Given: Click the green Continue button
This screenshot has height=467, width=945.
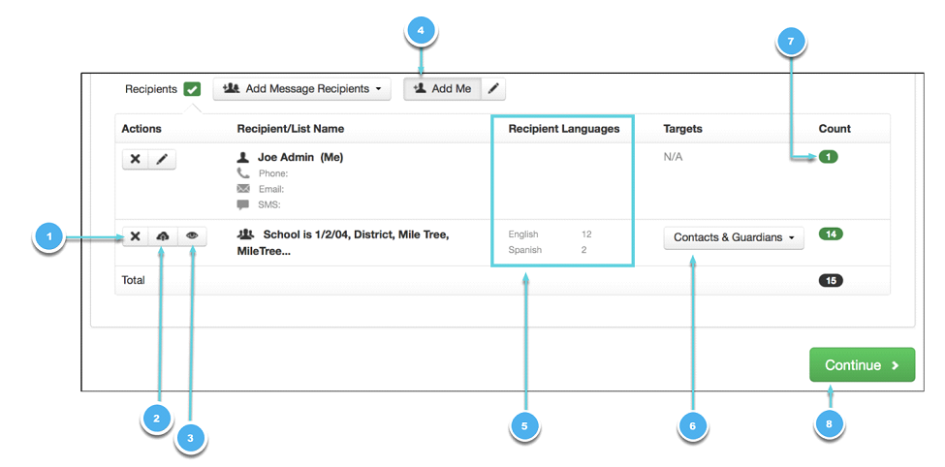Looking at the screenshot, I should (x=862, y=365).
